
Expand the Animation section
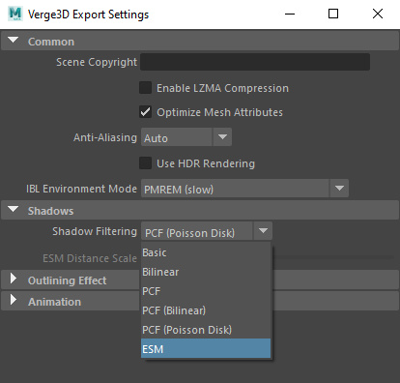14,300
